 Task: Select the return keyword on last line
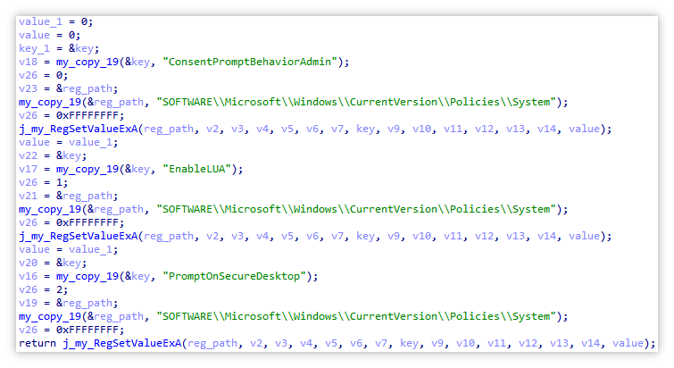(x=38, y=343)
